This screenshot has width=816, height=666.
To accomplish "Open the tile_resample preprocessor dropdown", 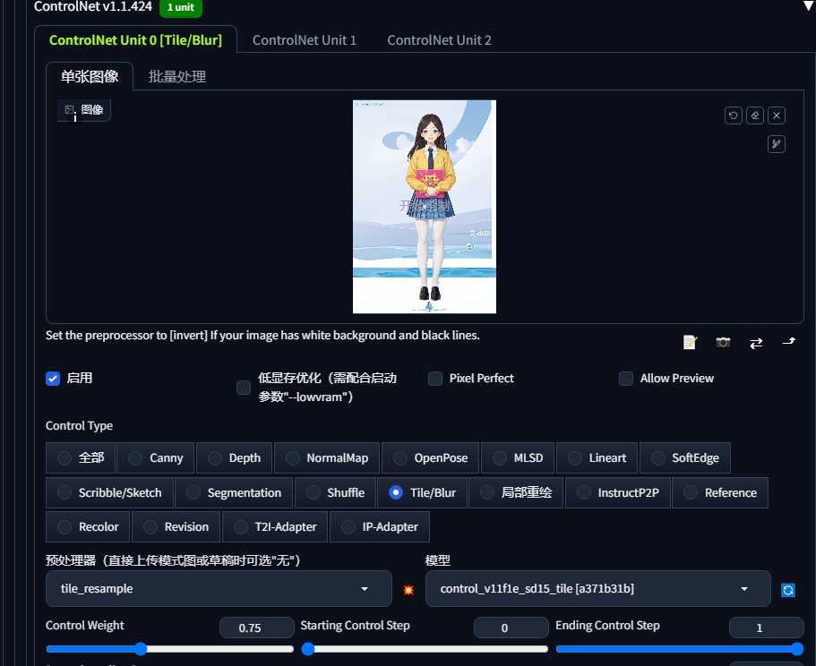I will 219,589.
